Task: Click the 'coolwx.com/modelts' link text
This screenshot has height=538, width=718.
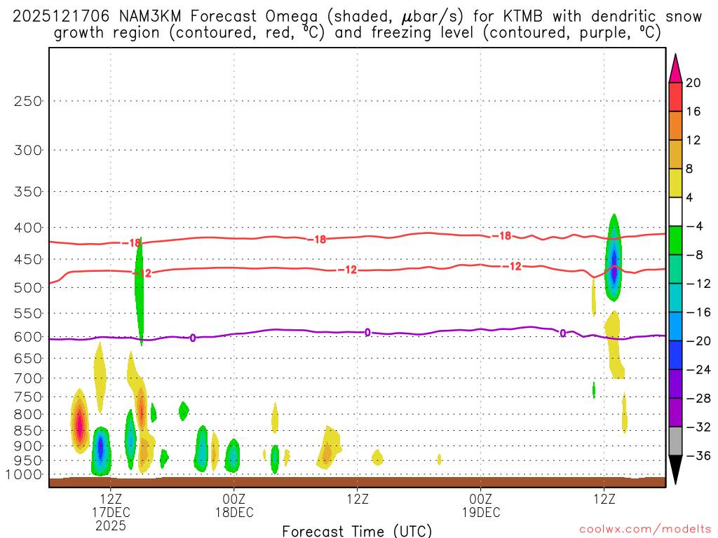Action: [645, 530]
